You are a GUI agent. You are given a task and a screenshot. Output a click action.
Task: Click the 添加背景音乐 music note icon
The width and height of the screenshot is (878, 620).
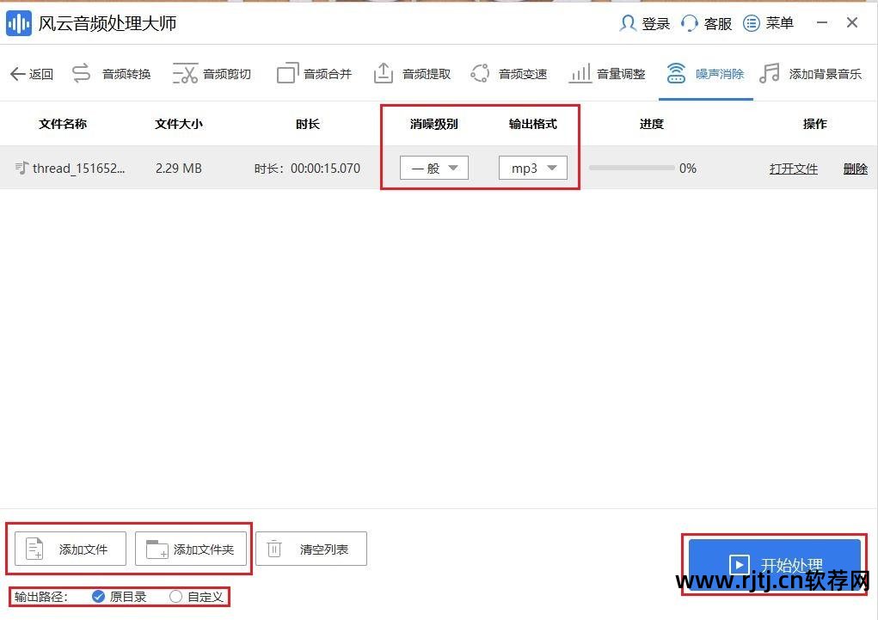[x=770, y=73]
